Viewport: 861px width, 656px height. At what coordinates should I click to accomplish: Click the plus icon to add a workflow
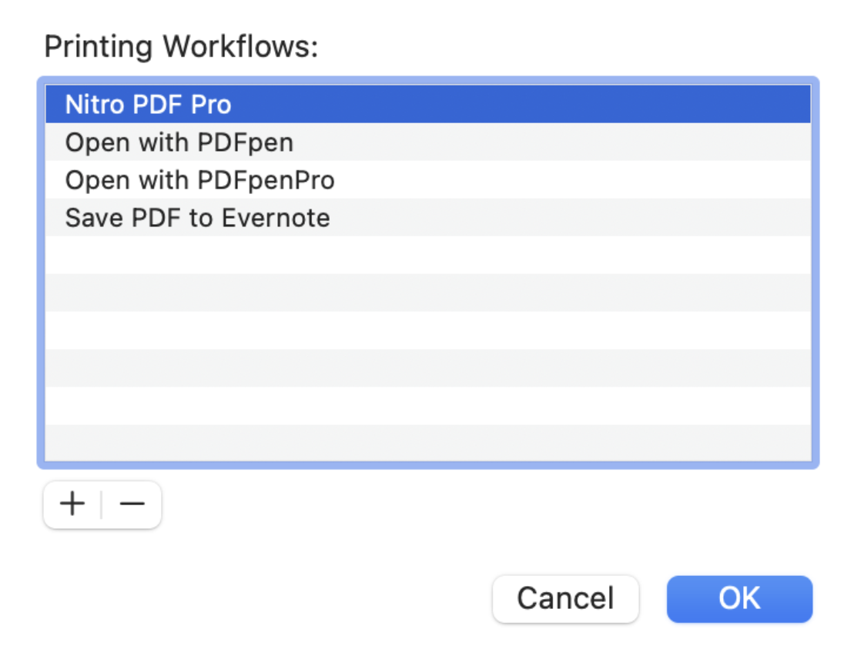tap(72, 505)
